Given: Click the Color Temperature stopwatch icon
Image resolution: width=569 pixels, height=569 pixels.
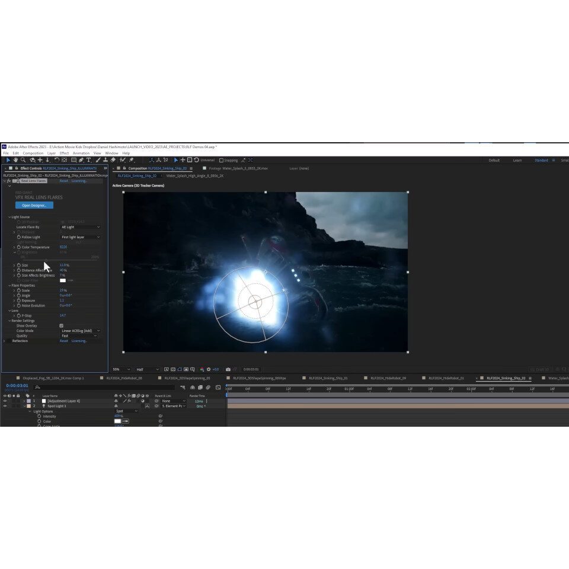Looking at the screenshot, I should point(18,247).
